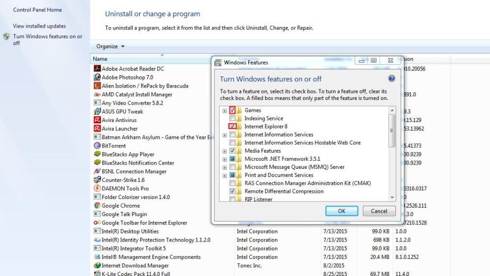Select the Print and Document Services label
This screenshot has width=490, height=276.
[x=279, y=175]
